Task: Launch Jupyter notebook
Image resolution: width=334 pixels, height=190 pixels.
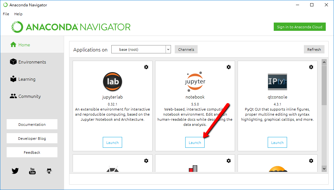Action: coord(195,142)
